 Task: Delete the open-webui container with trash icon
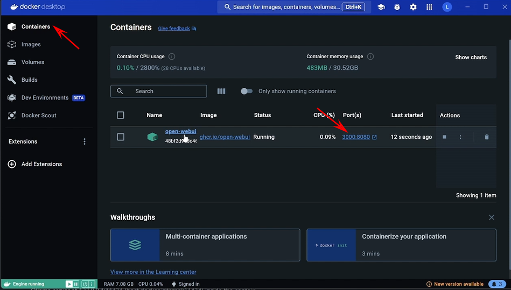(487, 137)
